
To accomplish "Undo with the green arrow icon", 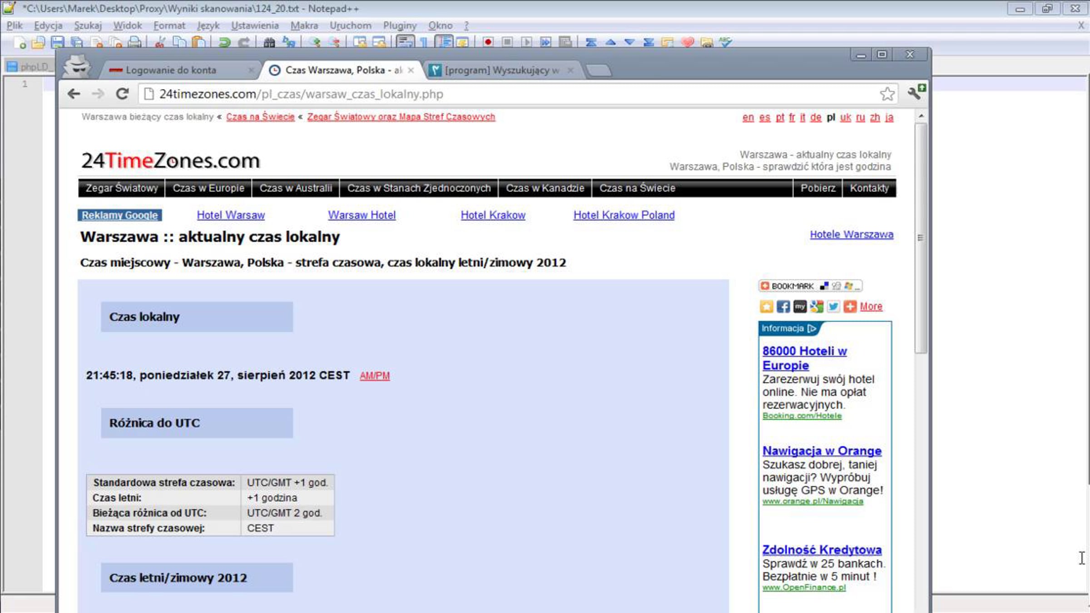I will click(x=224, y=43).
